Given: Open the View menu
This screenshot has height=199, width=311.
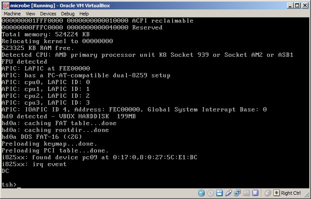Looking at the screenshot, I should point(30,14).
